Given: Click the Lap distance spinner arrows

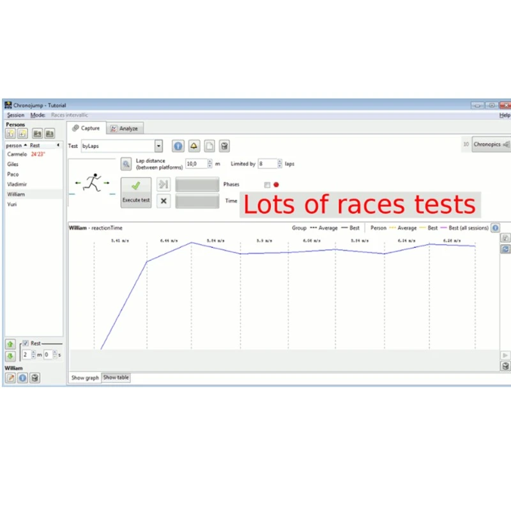Looking at the screenshot, I should [210, 164].
